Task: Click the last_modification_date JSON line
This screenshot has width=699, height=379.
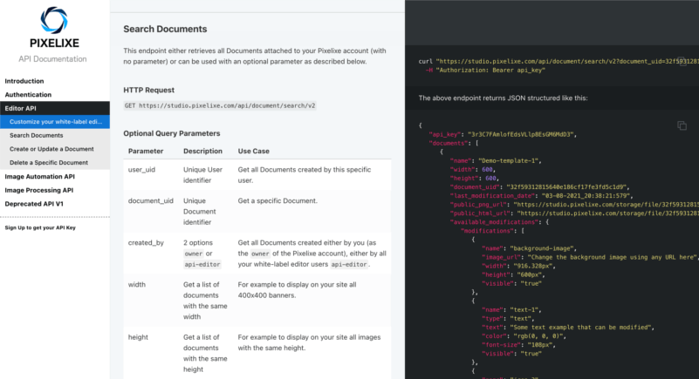Action: [x=541, y=196]
